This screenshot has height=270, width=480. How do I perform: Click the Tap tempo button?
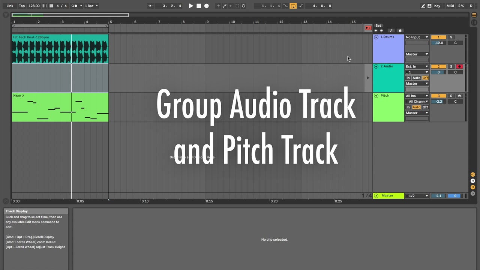(22, 6)
